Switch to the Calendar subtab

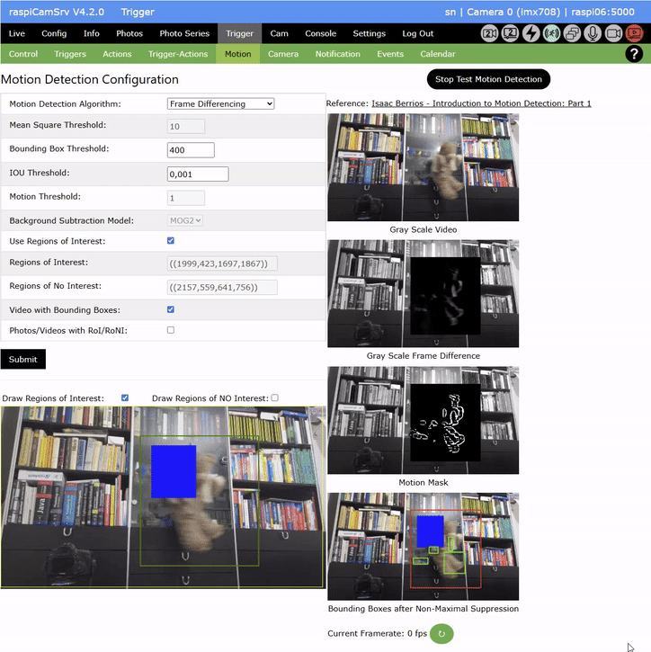pyautogui.click(x=437, y=54)
